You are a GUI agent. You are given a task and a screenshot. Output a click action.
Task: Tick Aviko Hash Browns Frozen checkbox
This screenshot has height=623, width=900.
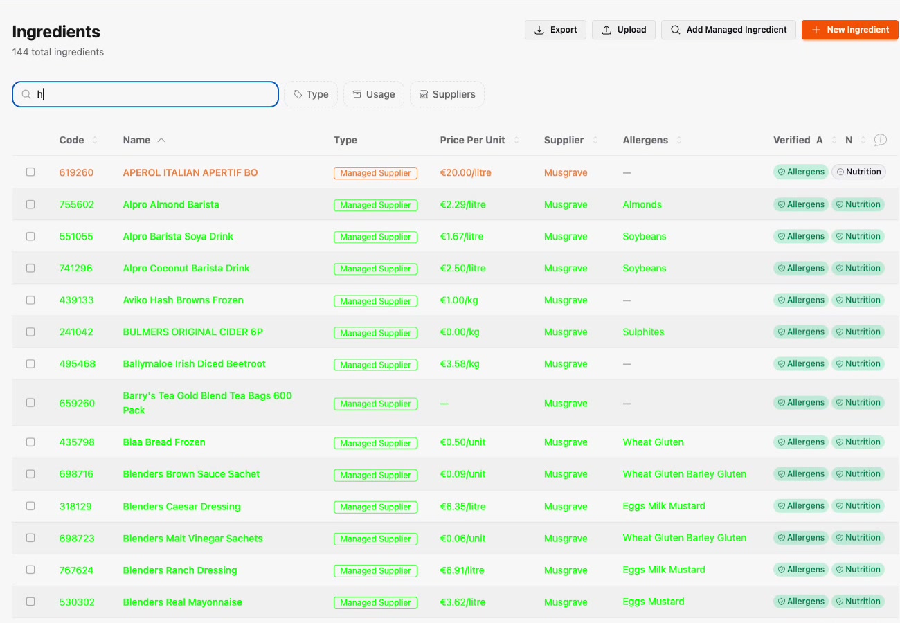(30, 300)
